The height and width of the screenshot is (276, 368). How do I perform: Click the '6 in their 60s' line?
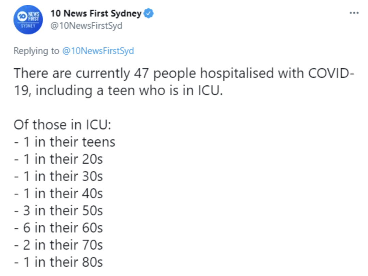click(x=59, y=228)
